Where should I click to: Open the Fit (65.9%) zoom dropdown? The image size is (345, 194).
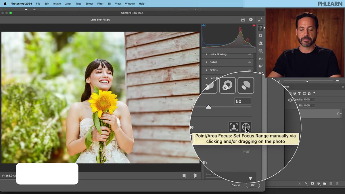coord(9,176)
